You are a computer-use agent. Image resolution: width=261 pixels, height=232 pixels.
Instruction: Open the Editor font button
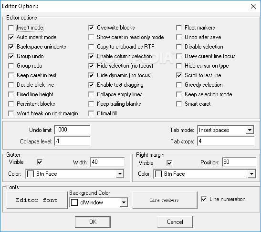point(37,200)
